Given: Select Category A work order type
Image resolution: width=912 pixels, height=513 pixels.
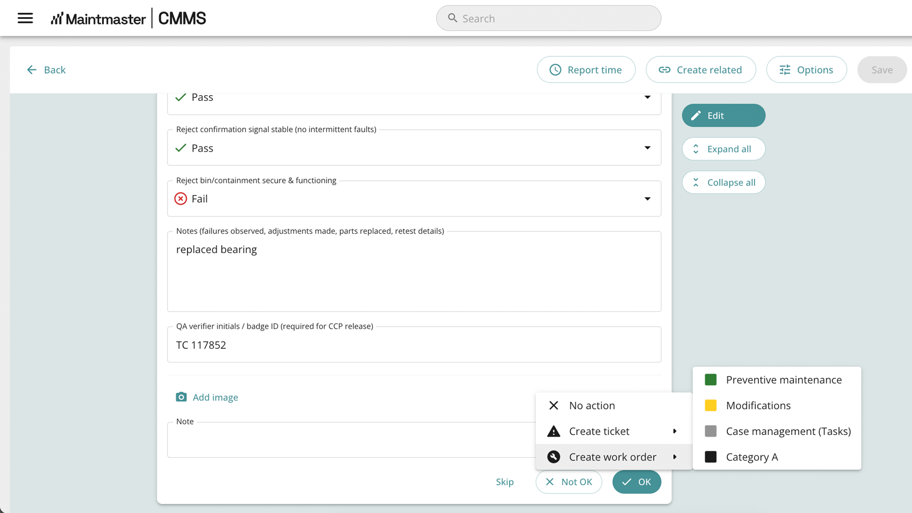Looking at the screenshot, I should click(x=777, y=457).
